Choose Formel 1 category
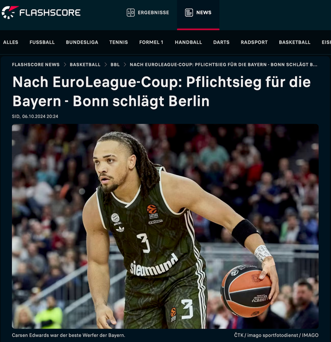The width and height of the screenshot is (331, 342). 151,42
